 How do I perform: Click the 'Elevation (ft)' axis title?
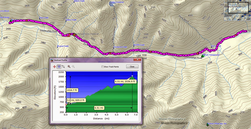[x=55, y=93]
